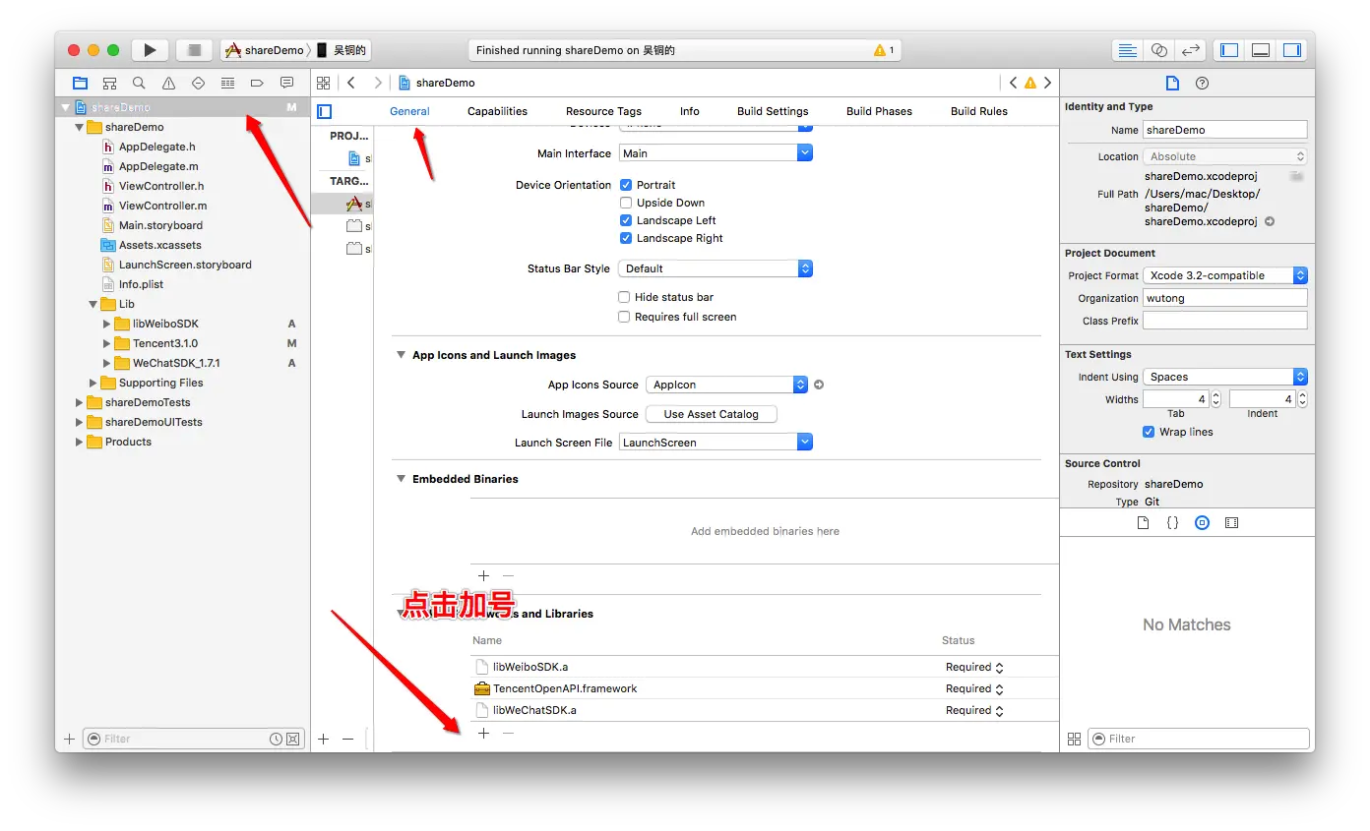Open the Find navigator magnifier icon
This screenshot has width=1370, height=831.
[139, 83]
